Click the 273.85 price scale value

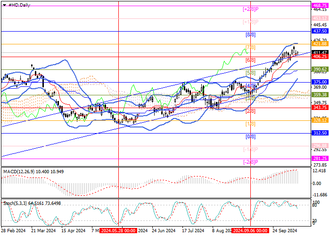click(320, 165)
